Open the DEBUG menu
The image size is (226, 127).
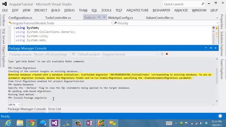coord(70,10)
